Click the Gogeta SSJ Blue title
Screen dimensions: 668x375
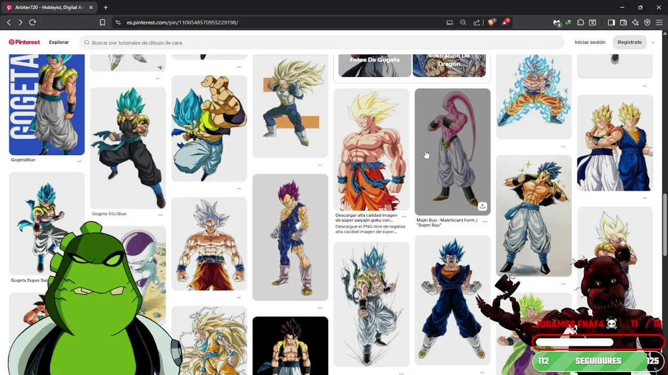(x=109, y=214)
